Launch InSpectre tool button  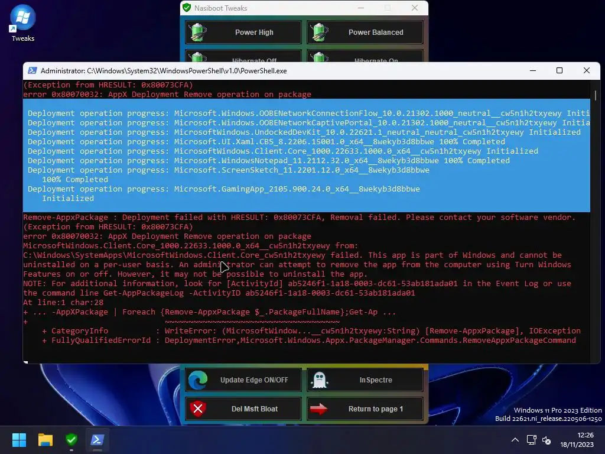coord(365,380)
